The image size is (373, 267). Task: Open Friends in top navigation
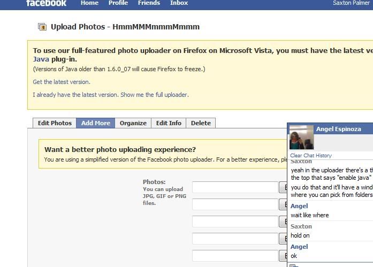[x=149, y=3]
